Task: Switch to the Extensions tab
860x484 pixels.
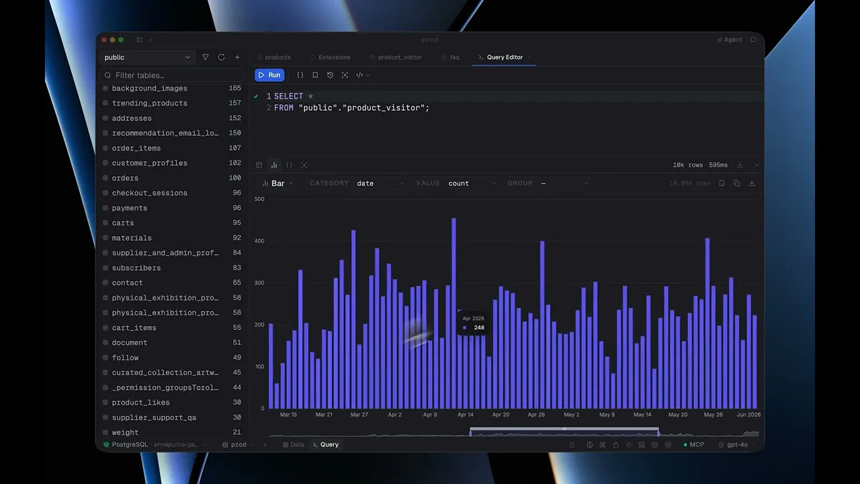Action: point(330,57)
